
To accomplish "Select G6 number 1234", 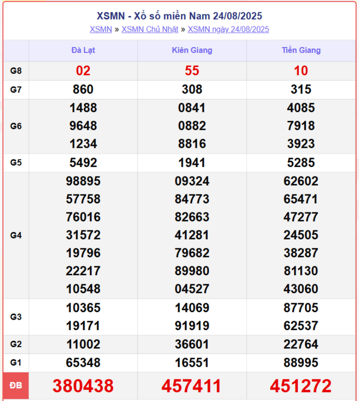I will coord(83,144).
